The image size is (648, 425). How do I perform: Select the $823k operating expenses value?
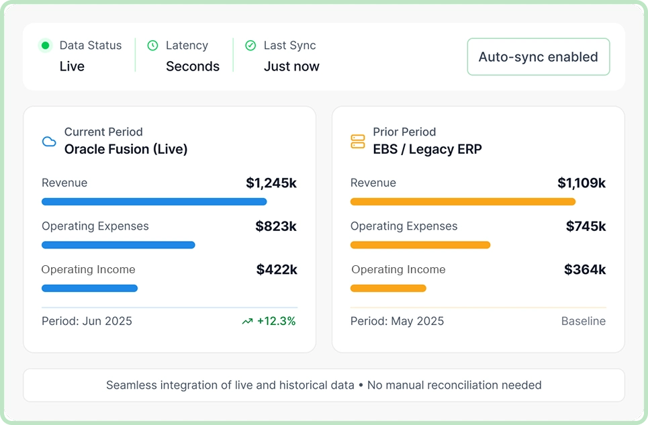pyautogui.click(x=276, y=226)
